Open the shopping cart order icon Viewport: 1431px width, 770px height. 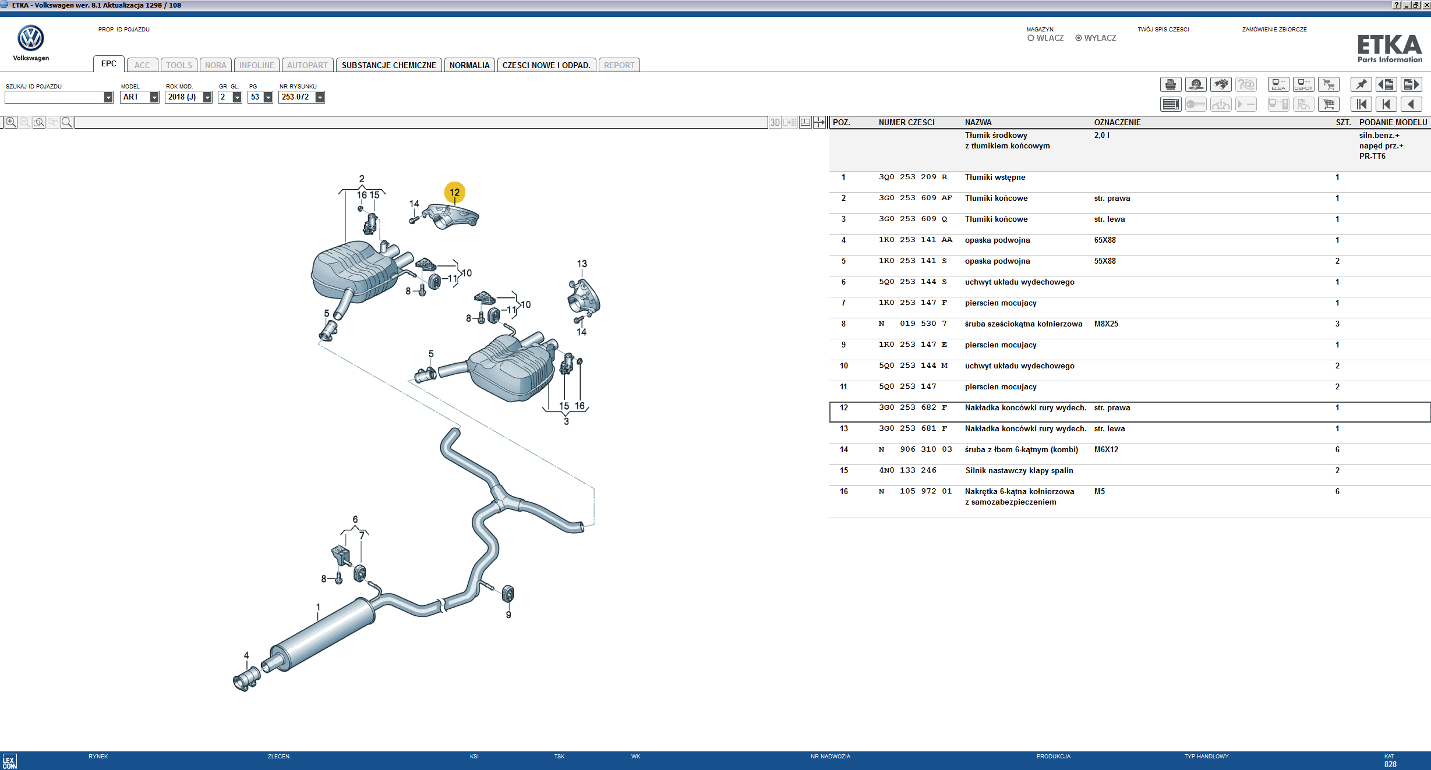pos(1328,105)
